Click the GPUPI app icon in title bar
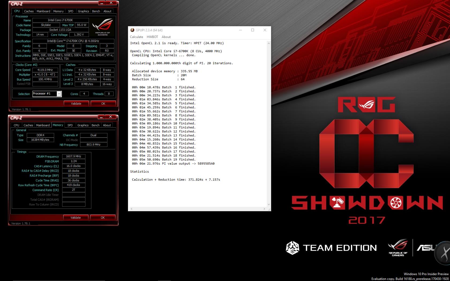This screenshot has width=450, height=281. coord(132,30)
